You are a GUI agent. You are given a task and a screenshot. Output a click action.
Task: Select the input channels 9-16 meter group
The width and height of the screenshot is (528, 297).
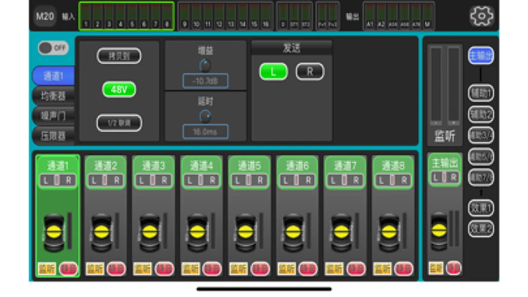coord(225,16)
